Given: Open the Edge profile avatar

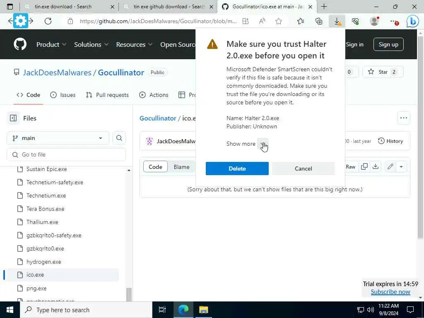Looking at the screenshot, I should (x=374, y=21).
